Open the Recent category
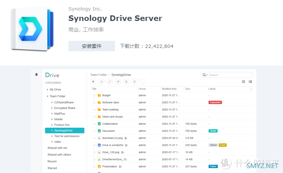Image resolution: width=283 pixels, height=173 pixels. coord(52,161)
